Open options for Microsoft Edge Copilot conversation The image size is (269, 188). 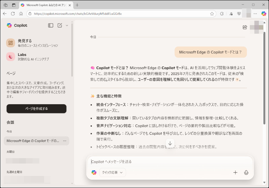point(65,141)
